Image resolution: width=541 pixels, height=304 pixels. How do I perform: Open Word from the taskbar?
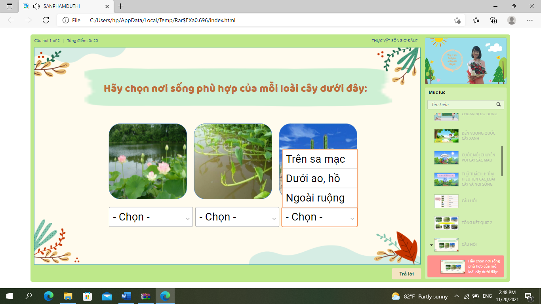pyautogui.click(x=126, y=296)
